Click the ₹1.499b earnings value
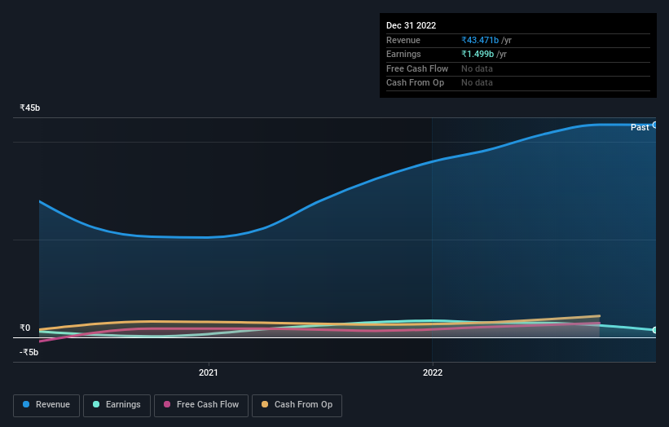Image resolution: width=669 pixels, height=427 pixels. click(x=478, y=54)
